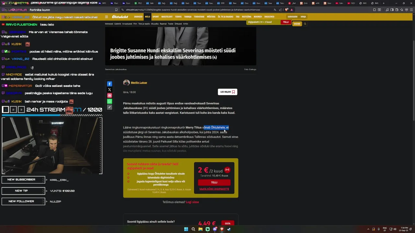This screenshot has height=233, width=415.
Task: Open Inimesed subcategory
Action: tap(109, 24)
